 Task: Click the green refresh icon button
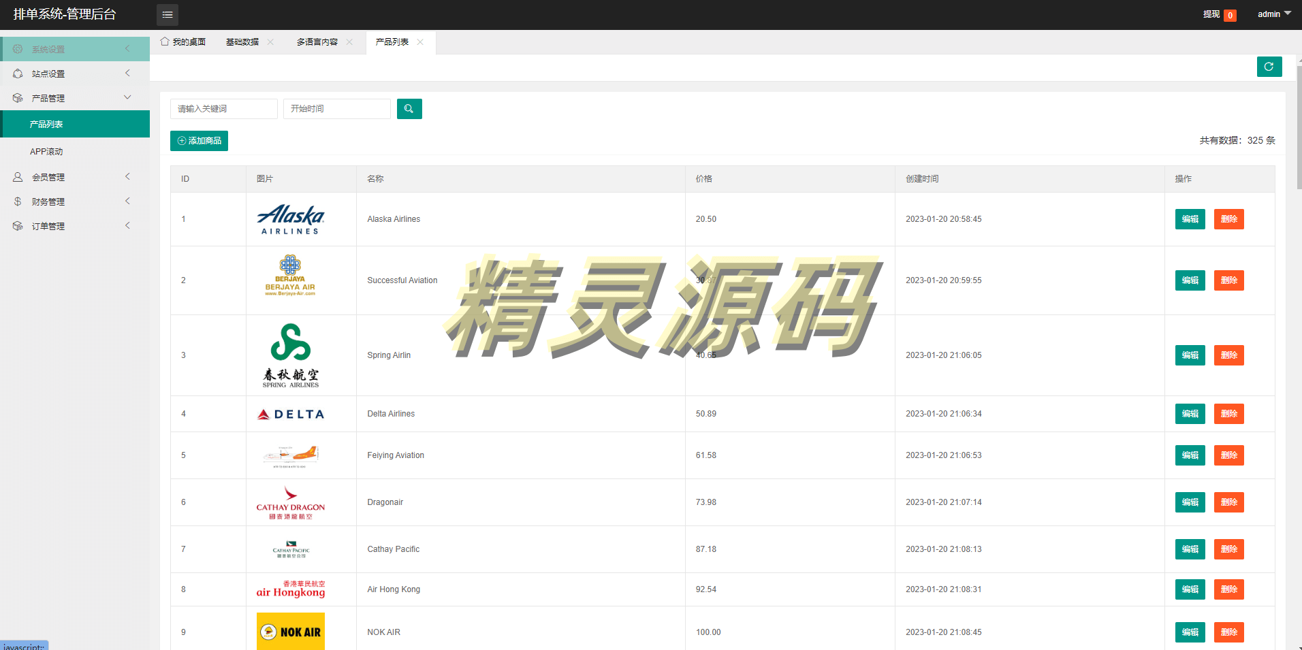1269,67
